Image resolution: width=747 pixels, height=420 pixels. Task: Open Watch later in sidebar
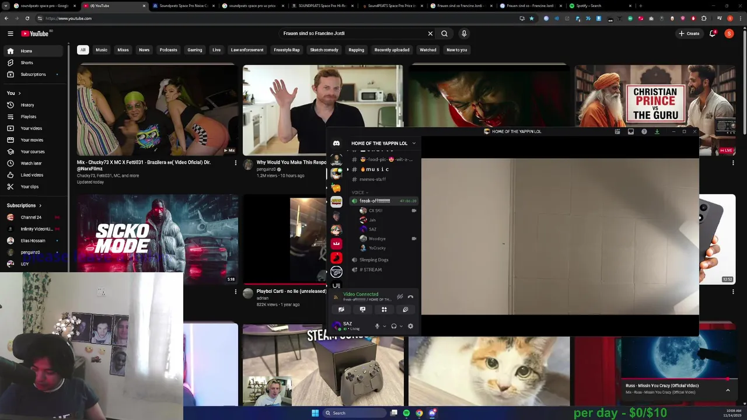pyautogui.click(x=31, y=163)
